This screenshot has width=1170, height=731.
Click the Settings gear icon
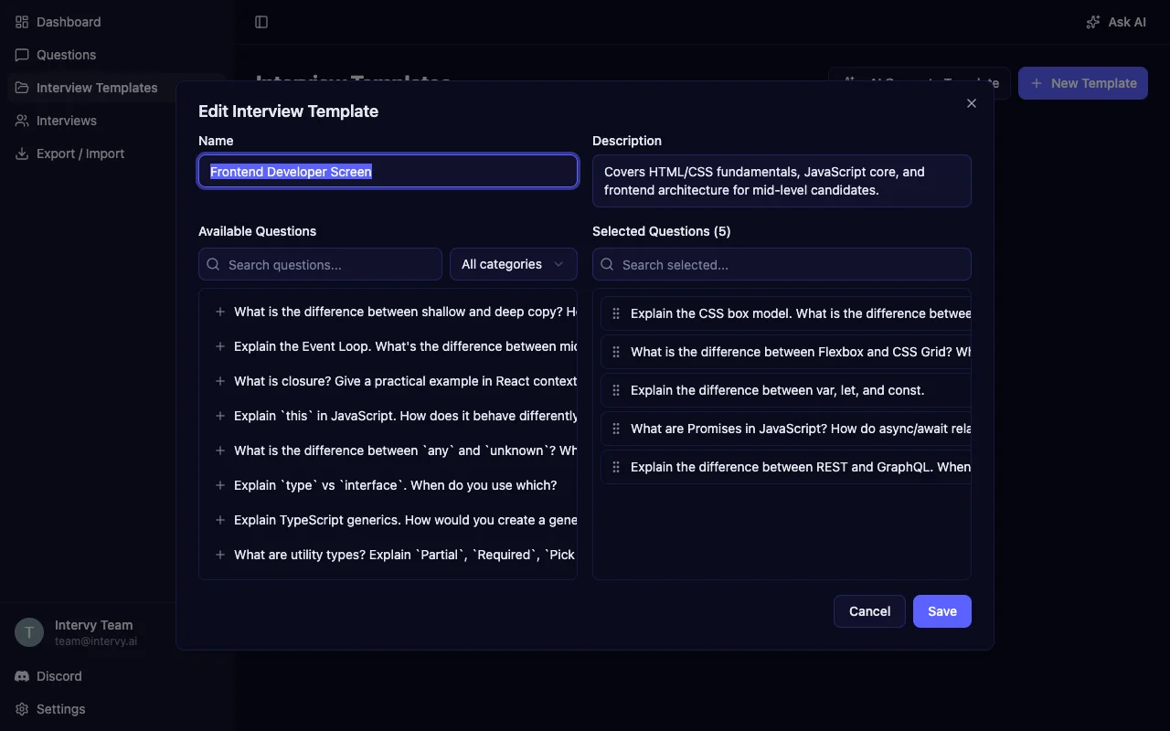(22, 709)
